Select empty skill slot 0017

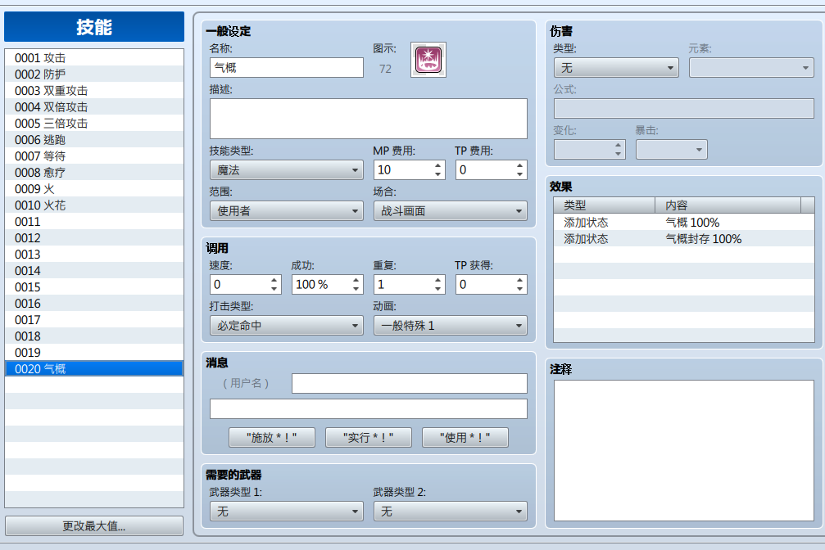pos(94,320)
